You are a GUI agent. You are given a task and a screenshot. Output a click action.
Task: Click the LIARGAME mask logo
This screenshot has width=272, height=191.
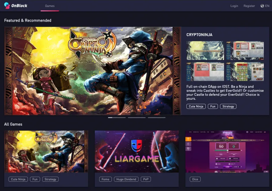click(137, 146)
